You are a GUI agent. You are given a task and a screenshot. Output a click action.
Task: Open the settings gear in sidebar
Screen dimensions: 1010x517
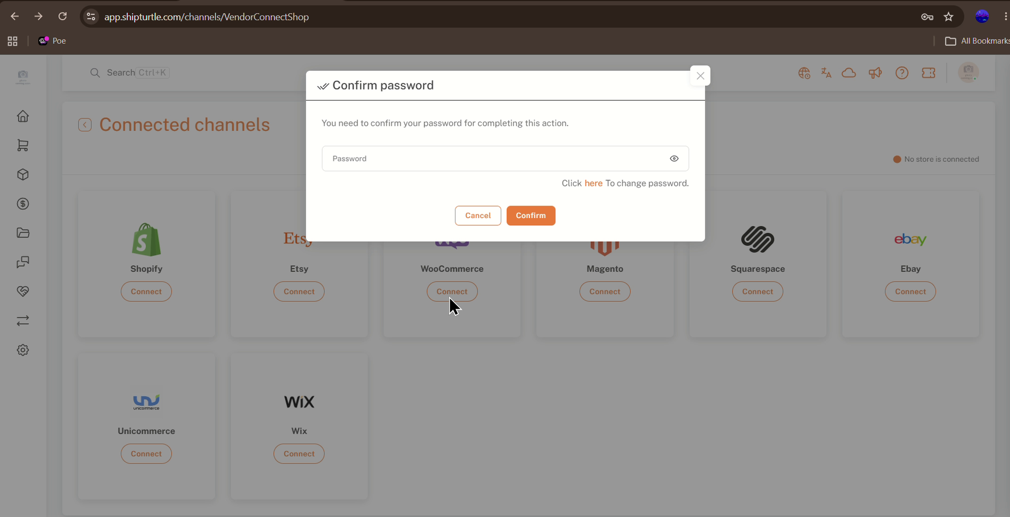[23, 350]
